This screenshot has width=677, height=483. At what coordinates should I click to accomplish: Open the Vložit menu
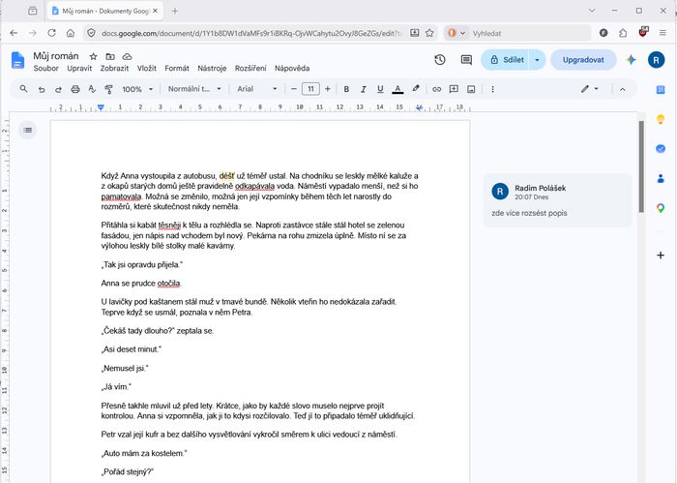point(147,69)
